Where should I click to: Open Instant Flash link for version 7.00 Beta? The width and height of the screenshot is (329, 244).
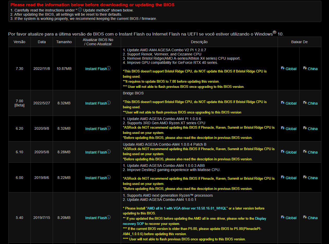[96, 103]
